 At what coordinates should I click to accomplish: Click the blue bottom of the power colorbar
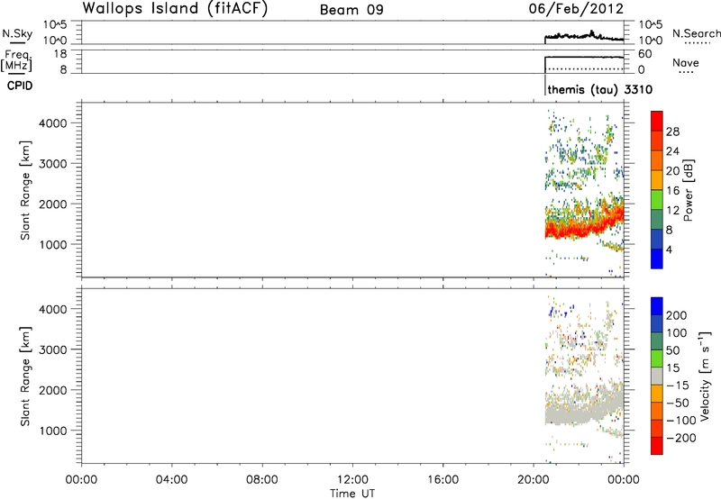pyautogui.click(x=657, y=259)
